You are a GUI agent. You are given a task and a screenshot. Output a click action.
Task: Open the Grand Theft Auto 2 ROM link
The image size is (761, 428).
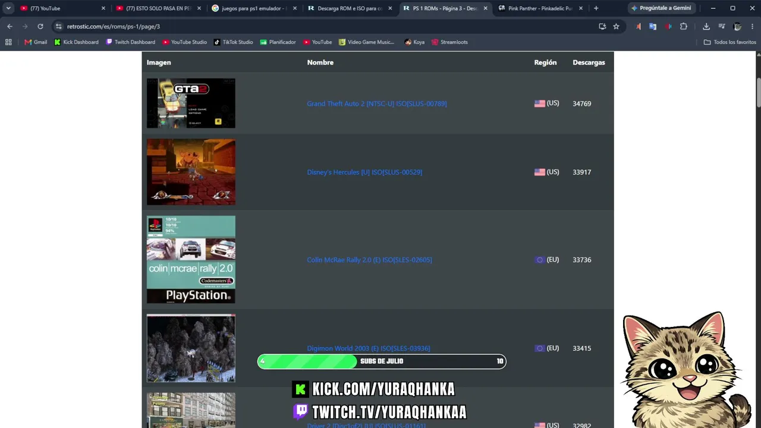pos(377,103)
